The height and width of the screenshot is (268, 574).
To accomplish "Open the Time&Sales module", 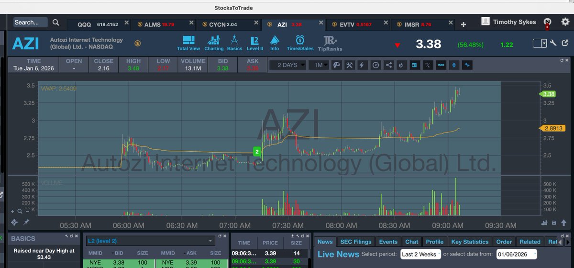I will [x=300, y=43].
